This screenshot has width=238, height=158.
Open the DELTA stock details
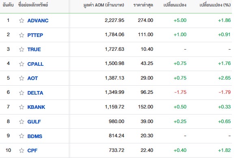pos(35,93)
